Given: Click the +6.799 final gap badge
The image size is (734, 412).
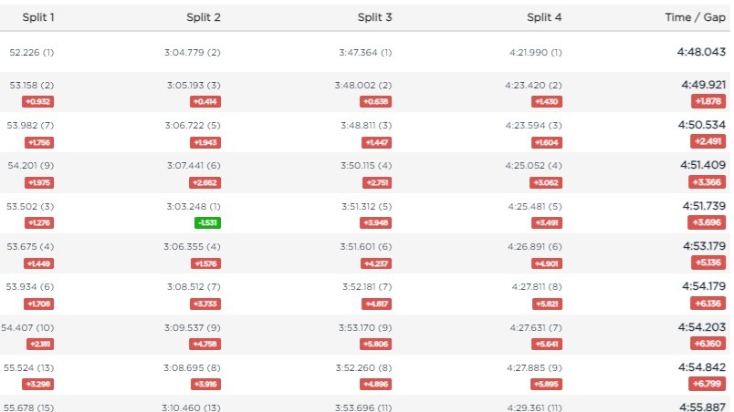Looking at the screenshot, I should click(x=707, y=384).
